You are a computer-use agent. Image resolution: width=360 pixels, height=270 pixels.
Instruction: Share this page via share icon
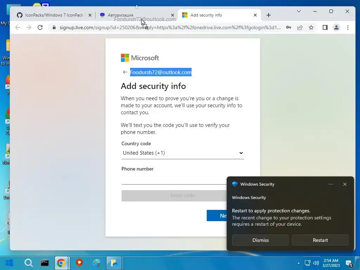coord(300,27)
